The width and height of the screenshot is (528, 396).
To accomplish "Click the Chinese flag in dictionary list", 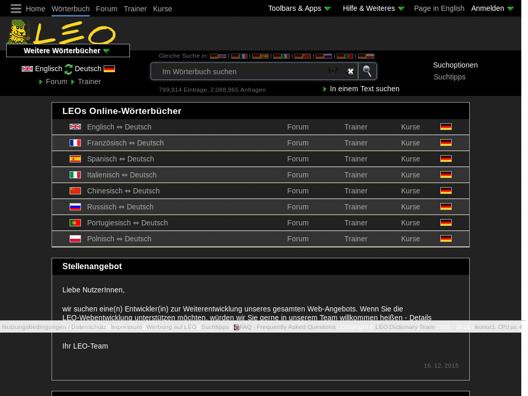I will [x=75, y=191].
